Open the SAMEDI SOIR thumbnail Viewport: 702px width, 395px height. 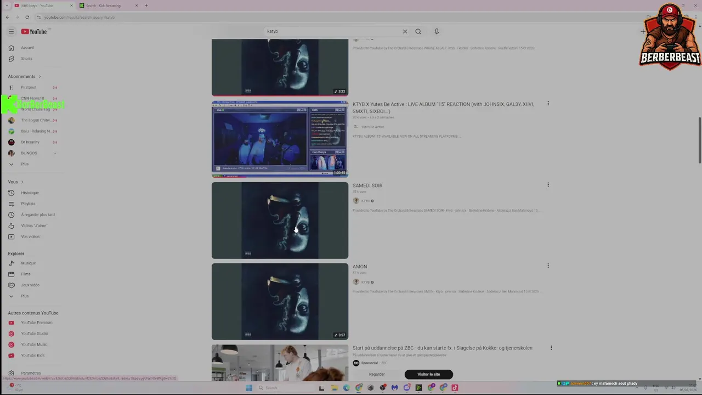(x=280, y=220)
